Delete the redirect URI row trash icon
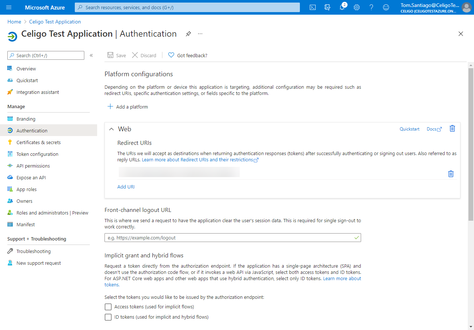 pyautogui.click(x=451, y=174)
